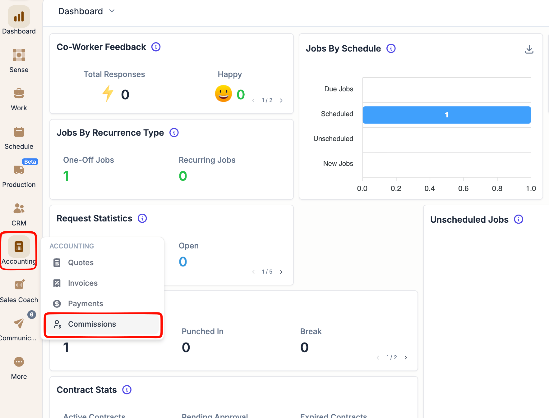Open the CRM people icon
The image size is (549, 418).
tap(19, 208)
